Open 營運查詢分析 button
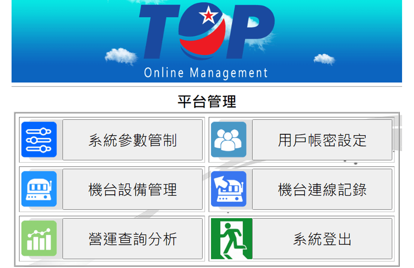 pos(132,239)
